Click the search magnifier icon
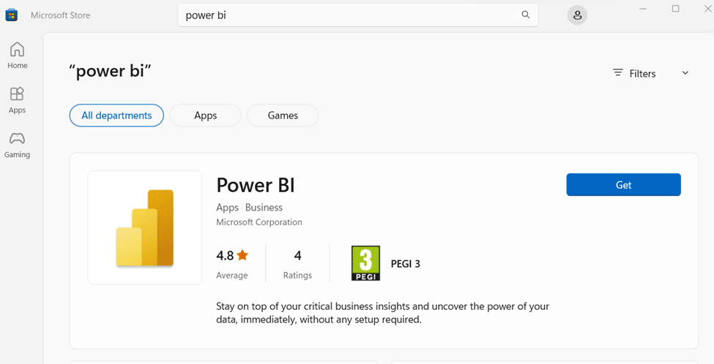 coord(525,15)
